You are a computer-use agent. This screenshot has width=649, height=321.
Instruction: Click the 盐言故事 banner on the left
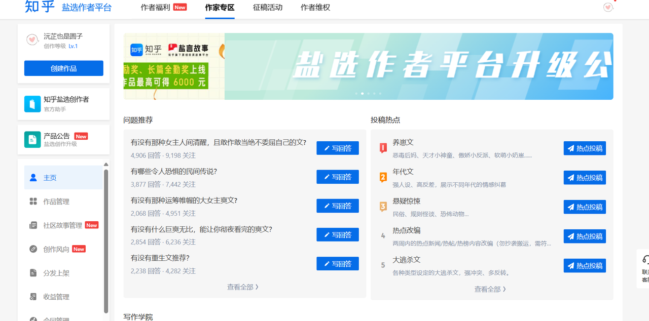(x=174, y=66)
